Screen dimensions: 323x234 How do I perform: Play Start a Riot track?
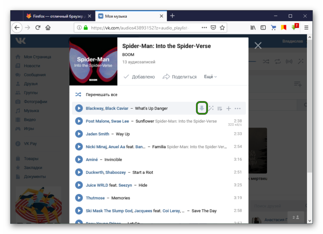point(79,172)
